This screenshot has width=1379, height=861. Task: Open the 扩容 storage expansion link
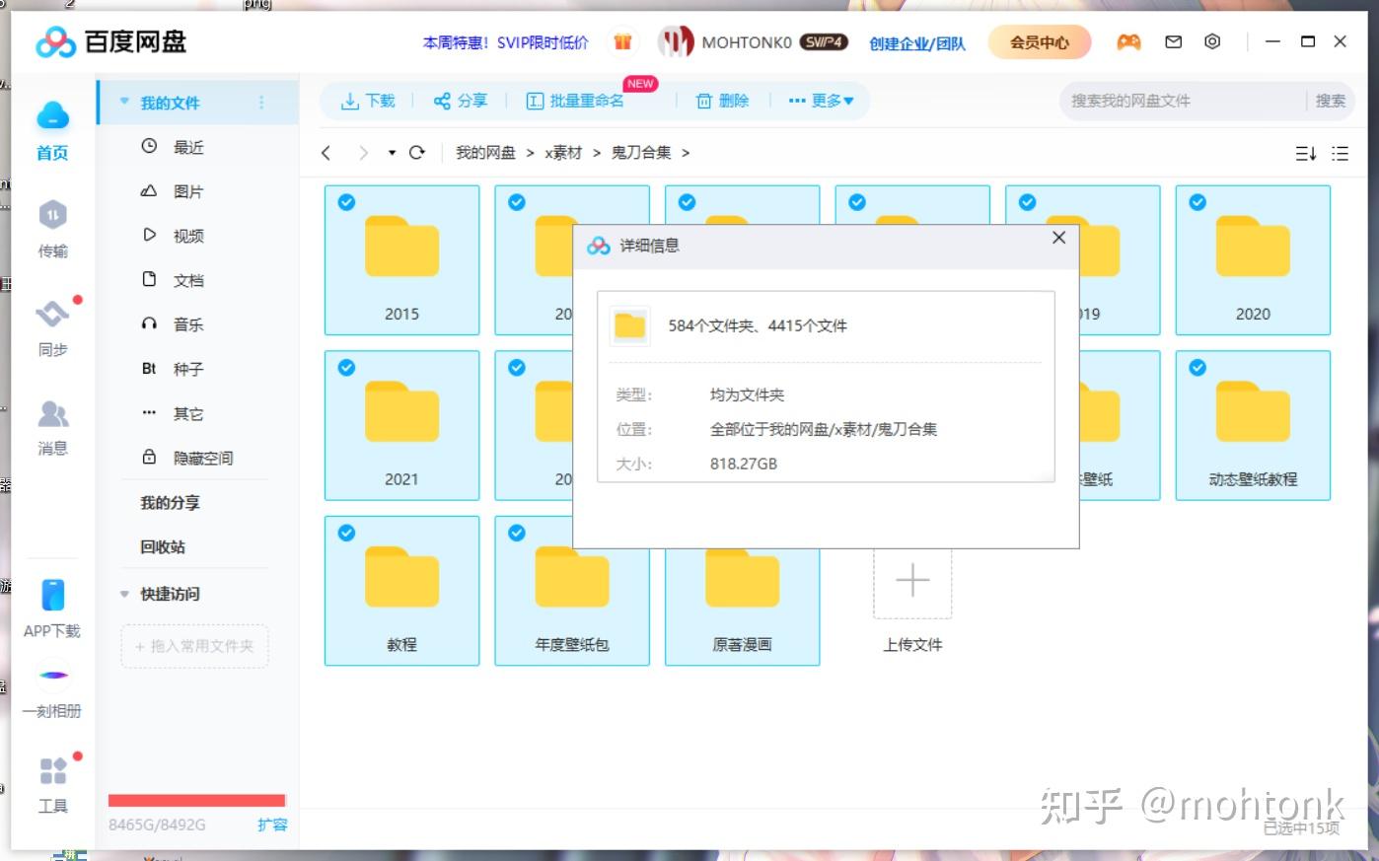point(272,825)
